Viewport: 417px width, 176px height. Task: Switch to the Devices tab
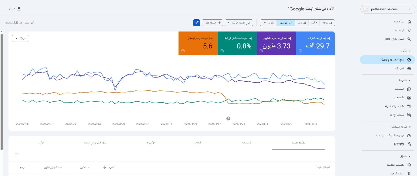(151, 143)
